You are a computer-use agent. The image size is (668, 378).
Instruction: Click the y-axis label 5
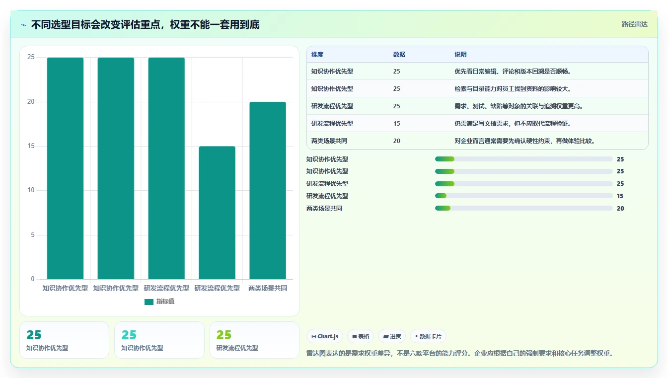[x=33, y=235]
